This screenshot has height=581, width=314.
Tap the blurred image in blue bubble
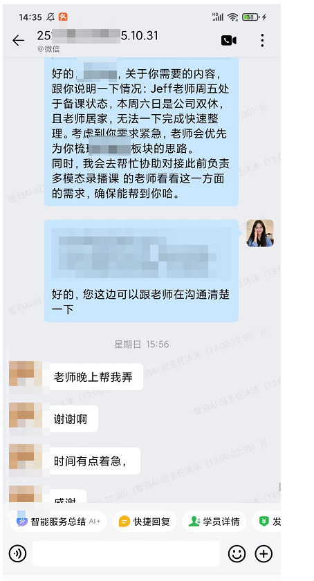coord(141,253)
